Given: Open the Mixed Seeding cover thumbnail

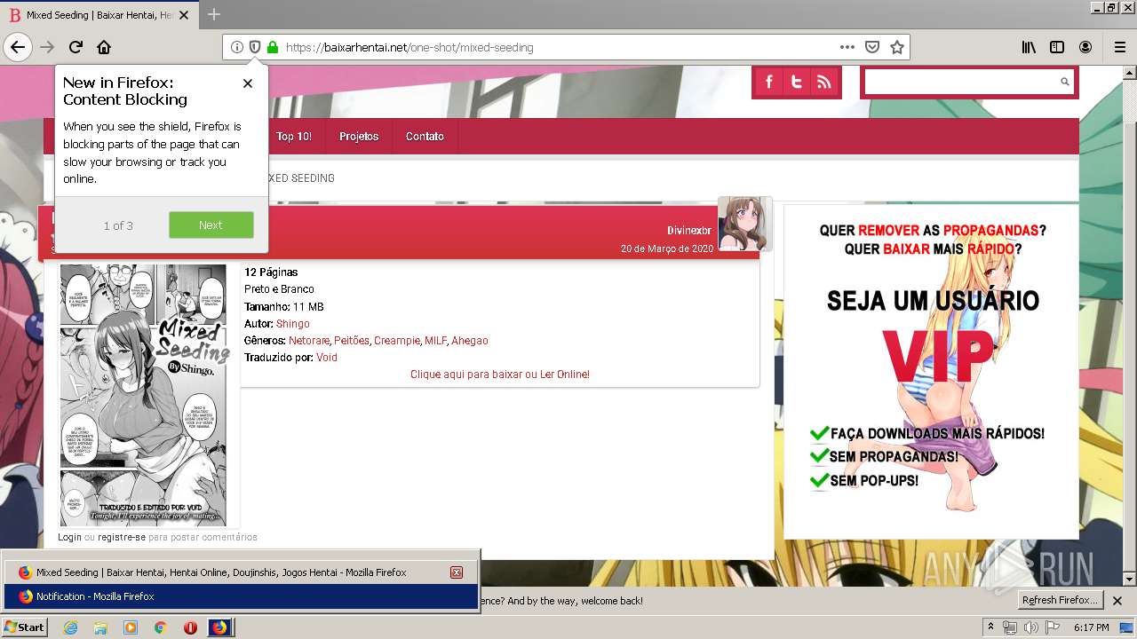Looking at the screenshot, I should [143, 395].
